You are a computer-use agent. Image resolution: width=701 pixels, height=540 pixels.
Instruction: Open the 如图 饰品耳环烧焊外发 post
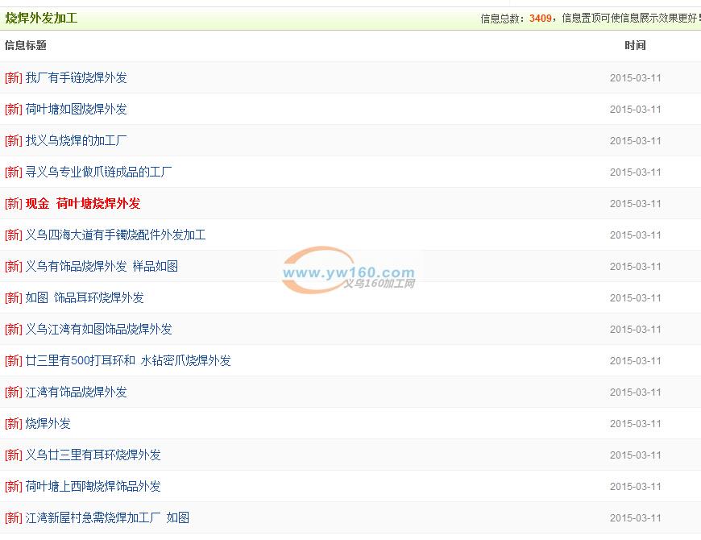85,298
